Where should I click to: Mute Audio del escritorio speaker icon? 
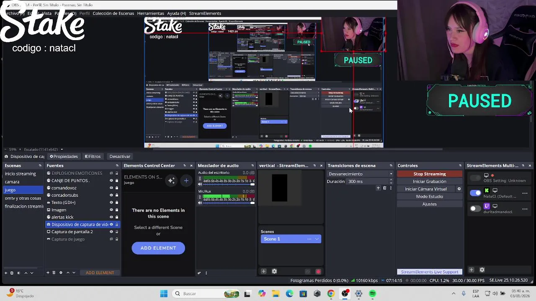point(200,184)
